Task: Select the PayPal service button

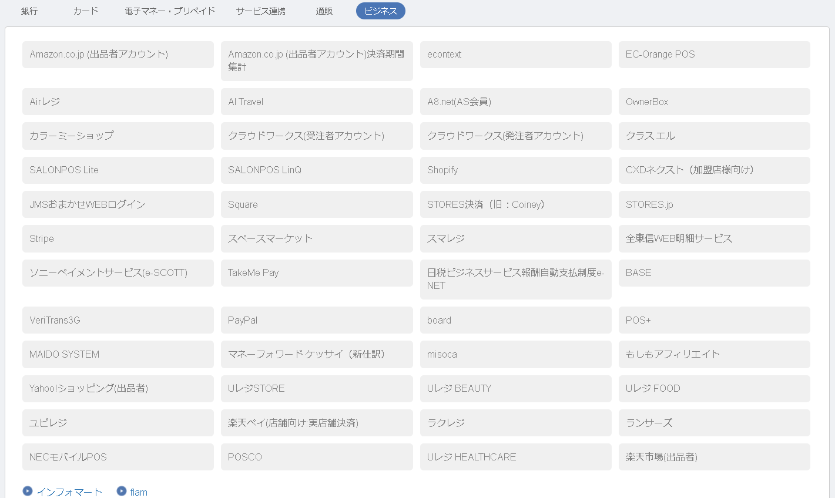Action: point(317,320)
